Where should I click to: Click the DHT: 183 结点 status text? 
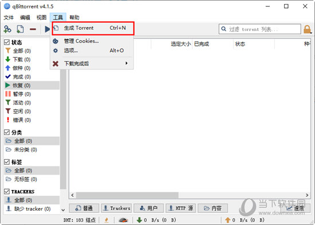[x=80, y=220]
